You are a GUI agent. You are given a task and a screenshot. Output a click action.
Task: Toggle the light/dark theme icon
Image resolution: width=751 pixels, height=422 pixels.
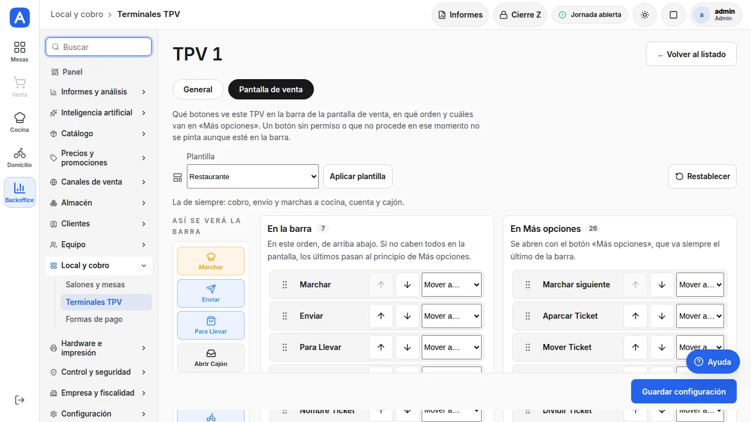[x=645, y=15]
